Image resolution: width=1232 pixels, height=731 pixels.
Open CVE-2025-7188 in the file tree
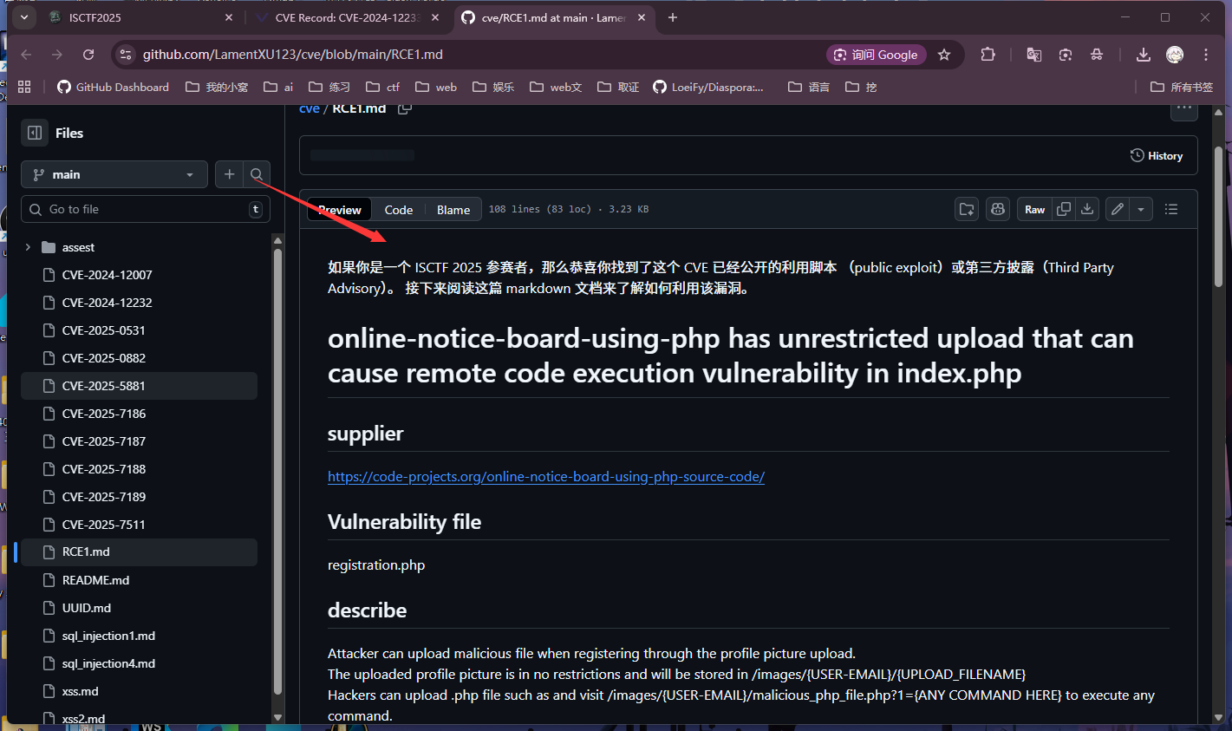104,469
